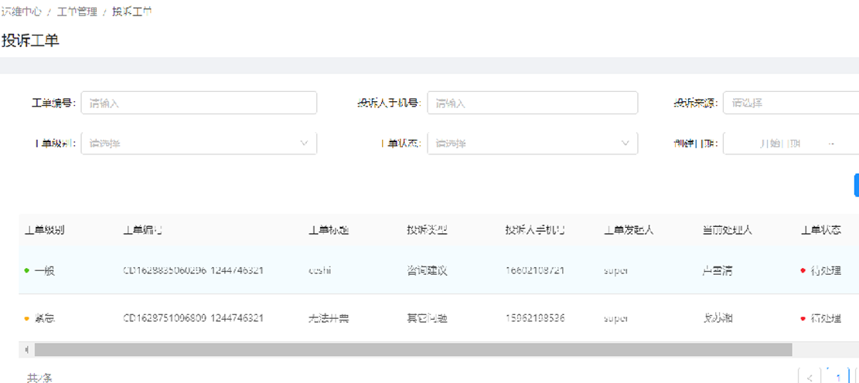The image size is (859, 383).
Task: Click the previous page arrow in pagination
Action: pos(810,378)
